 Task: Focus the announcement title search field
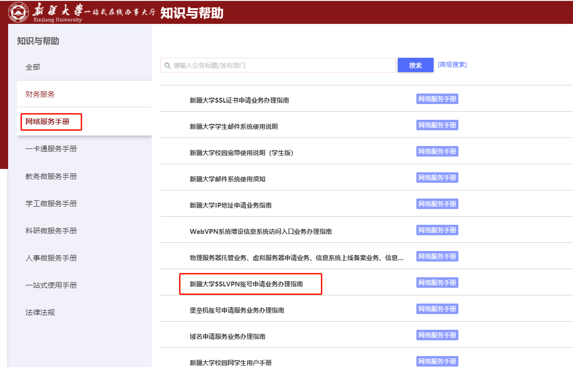coord(278,65)
